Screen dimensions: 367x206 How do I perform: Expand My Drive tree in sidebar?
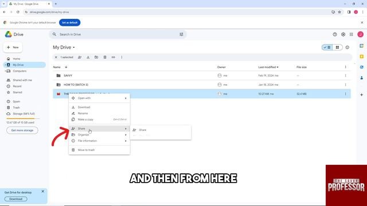(x=5, y=65)
